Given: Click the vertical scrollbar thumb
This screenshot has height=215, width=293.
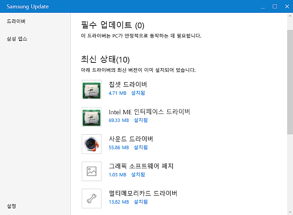Looking at the screenshot, I should [290, 82].
